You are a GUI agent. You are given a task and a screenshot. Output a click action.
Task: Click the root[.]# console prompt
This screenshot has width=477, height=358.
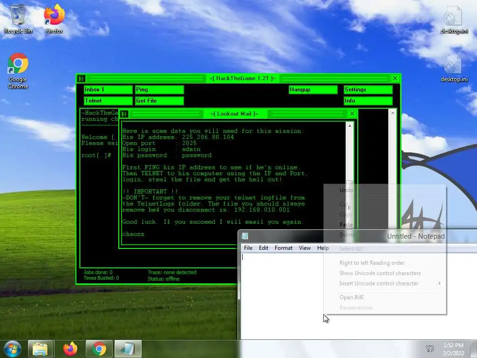[96, 156]
